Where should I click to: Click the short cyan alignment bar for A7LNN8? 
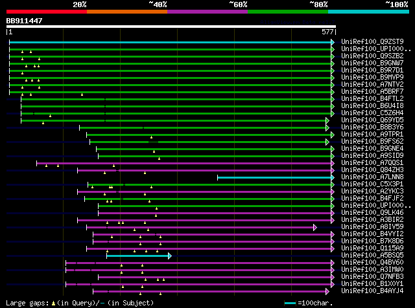pyautogui.click(x=274, y=177)
